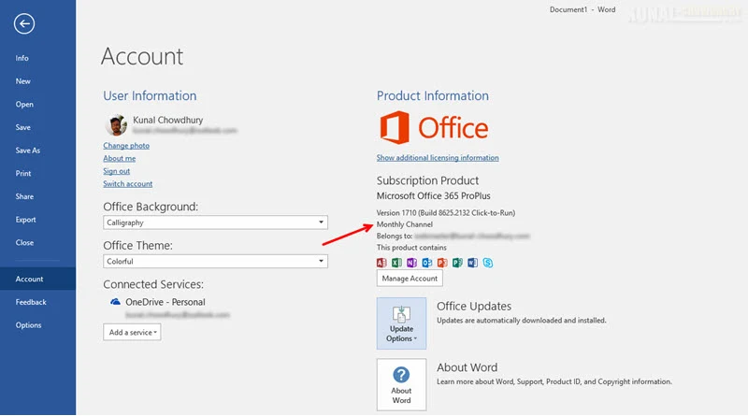
Task: Click the Outlook app icon
Action: pyautogui.click(x=427, y=263)
